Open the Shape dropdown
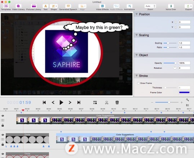The image size is (194, 158). coord(54,7)
